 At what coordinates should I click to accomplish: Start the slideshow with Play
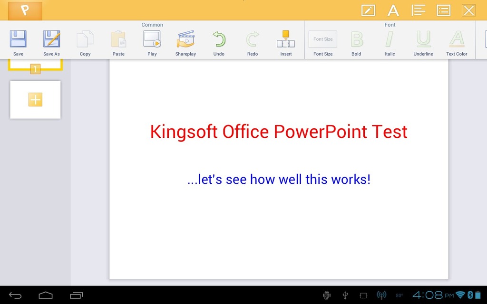(x=152, y=39)
